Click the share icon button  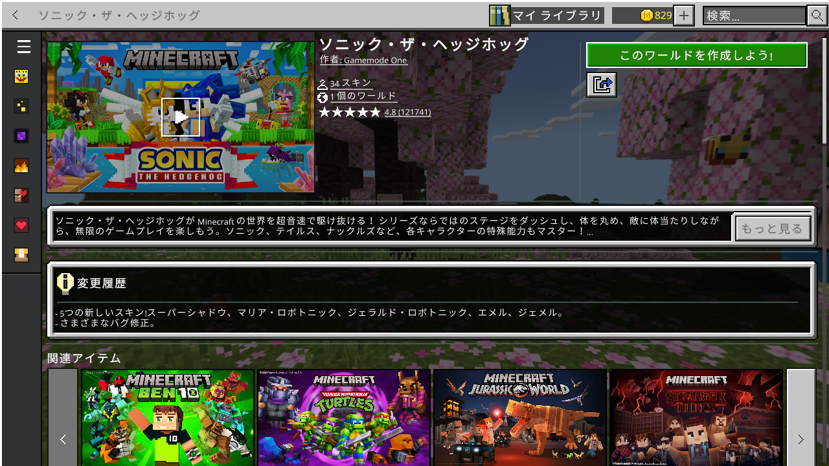coord(602,85)
